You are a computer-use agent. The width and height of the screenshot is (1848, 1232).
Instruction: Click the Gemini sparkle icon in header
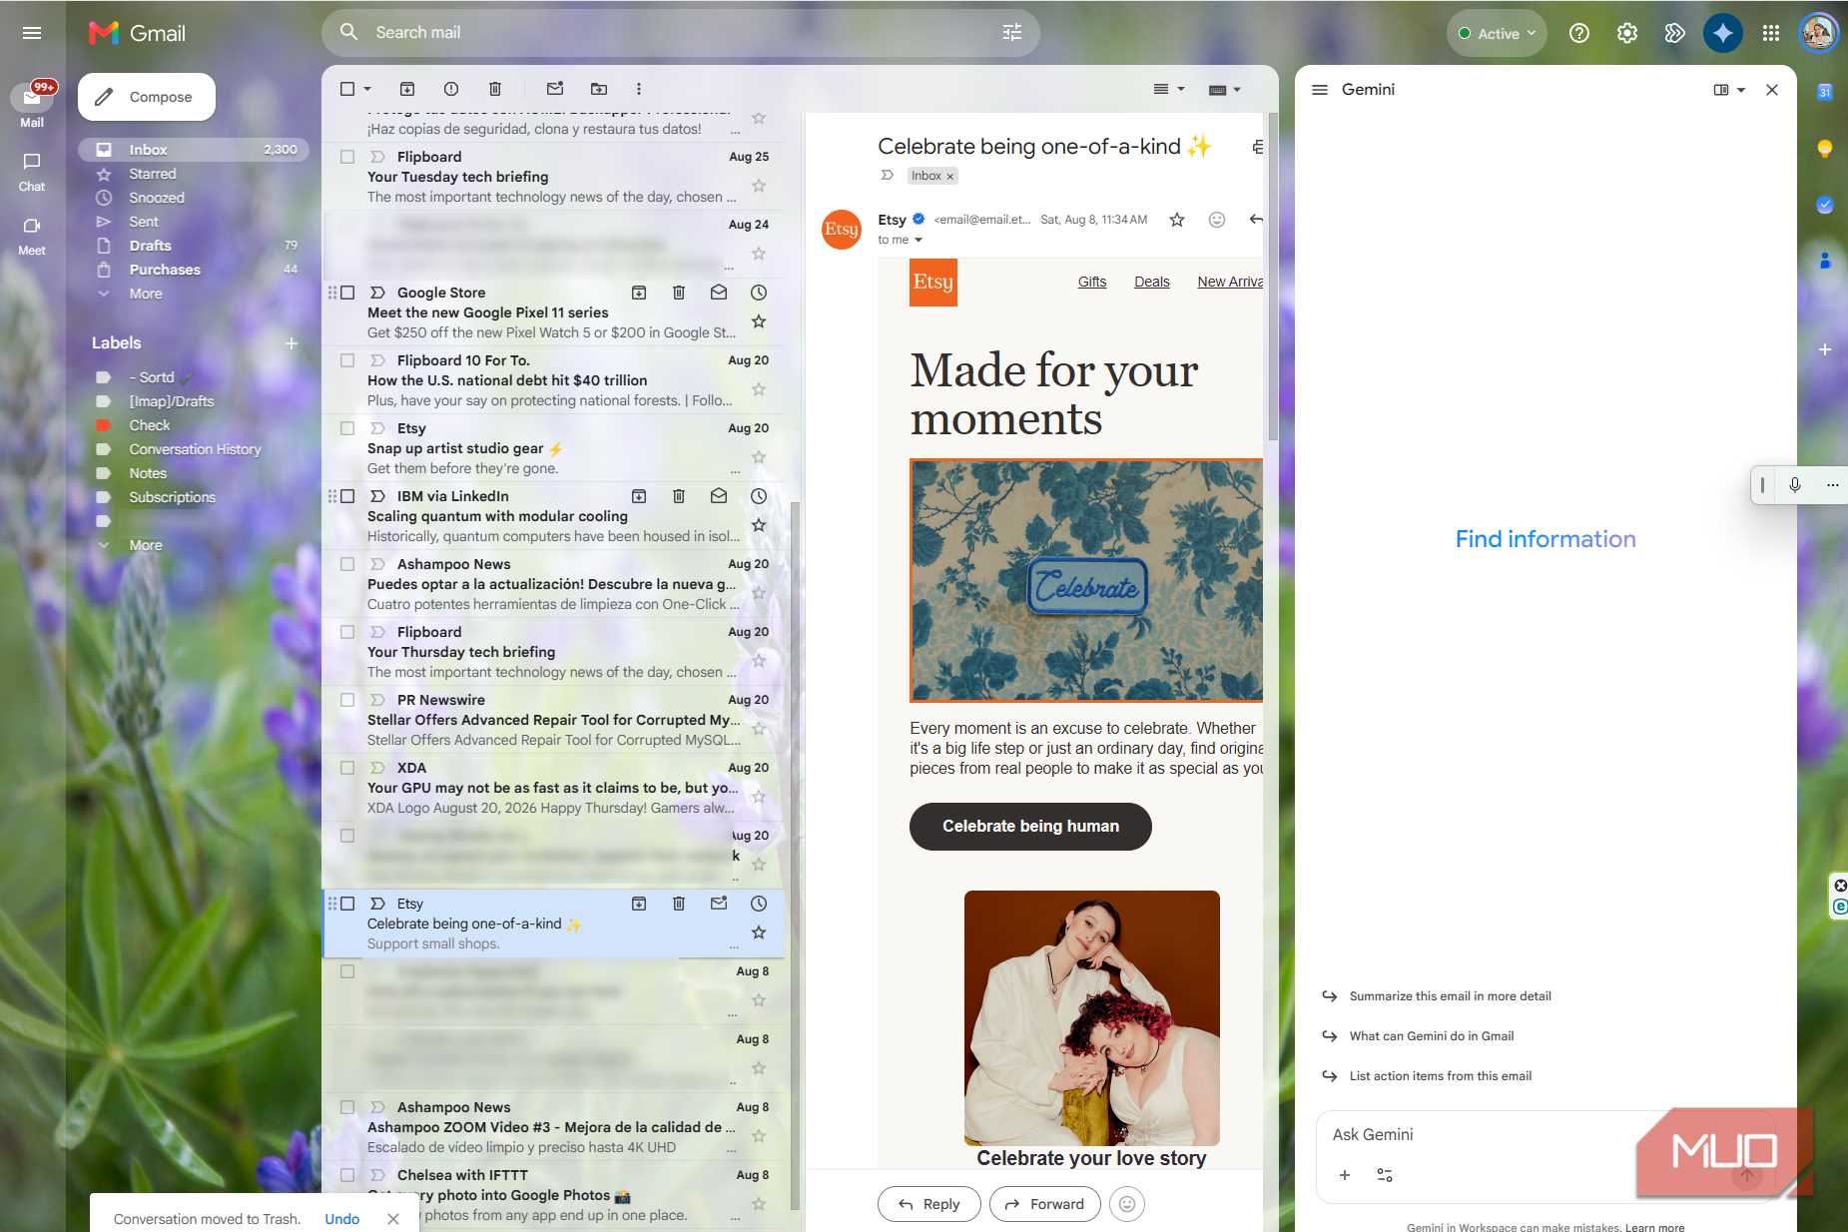[x=1722, y=33]
